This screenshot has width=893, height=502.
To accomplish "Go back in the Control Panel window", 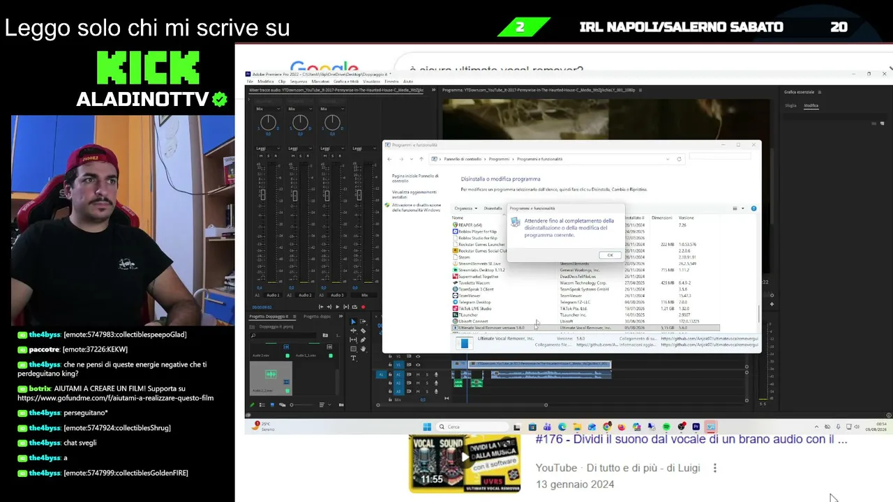I will point(390,159).
